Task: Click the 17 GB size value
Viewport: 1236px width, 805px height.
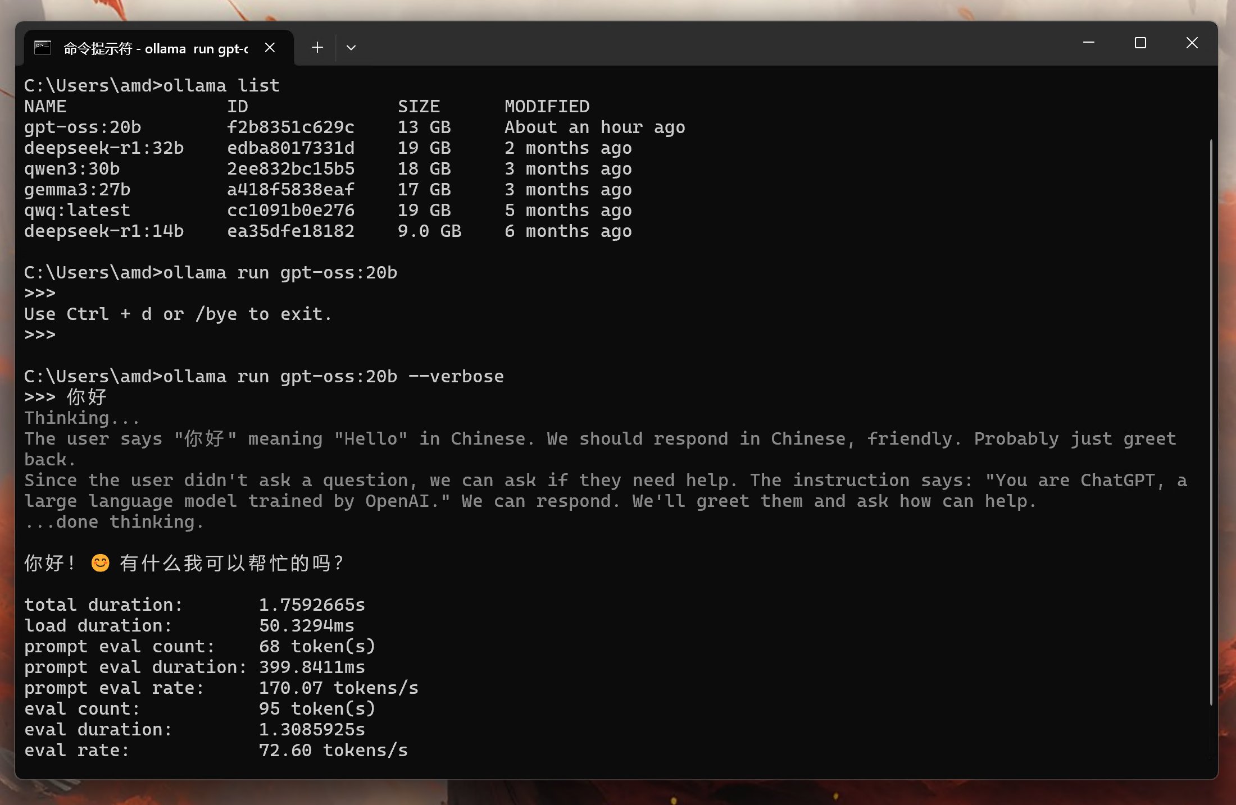Action: (x=424, y=190)
